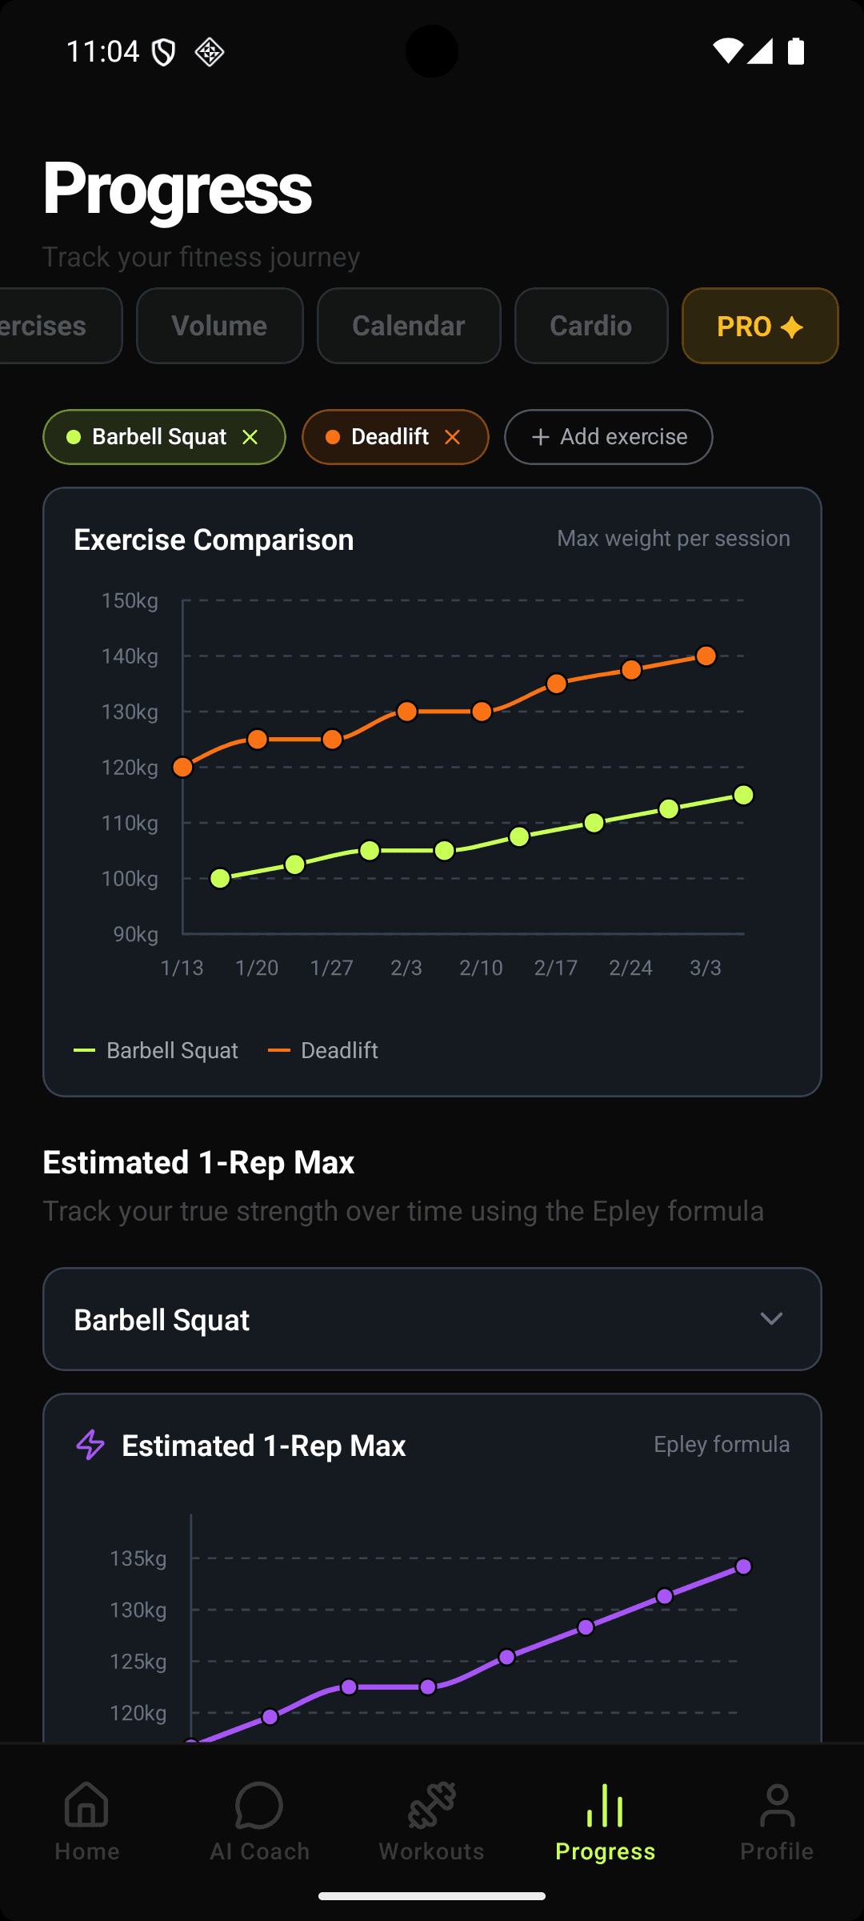
Task: Switch to the Calendar tab
Action: 409,326
